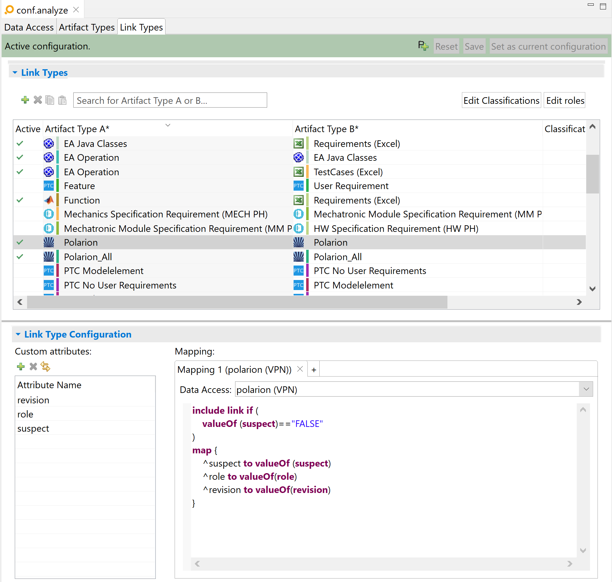Click the yellow arrows icon under Custom attributes

tap(46, 367)
